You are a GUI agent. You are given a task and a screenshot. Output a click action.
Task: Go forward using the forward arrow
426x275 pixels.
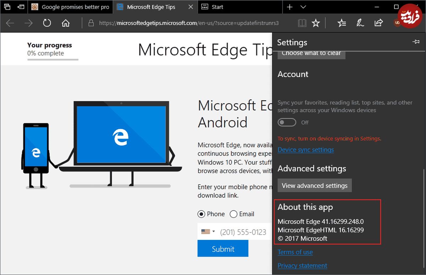click(28, 23)
